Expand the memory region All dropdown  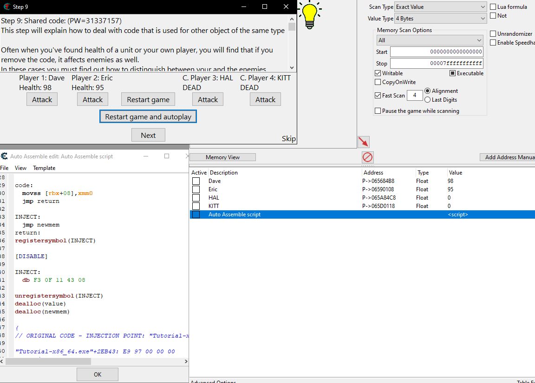point(430,40)
